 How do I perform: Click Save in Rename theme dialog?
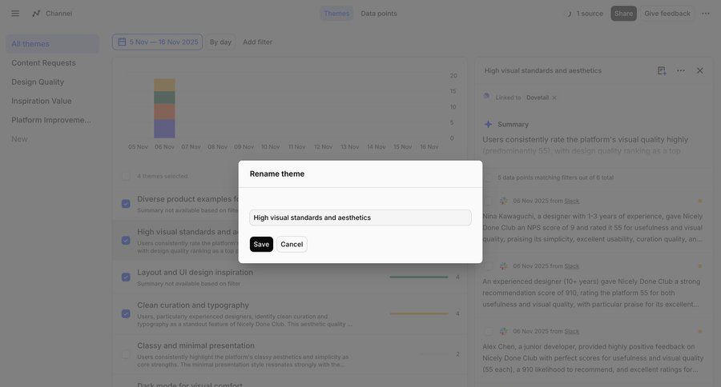click(261, 244)
